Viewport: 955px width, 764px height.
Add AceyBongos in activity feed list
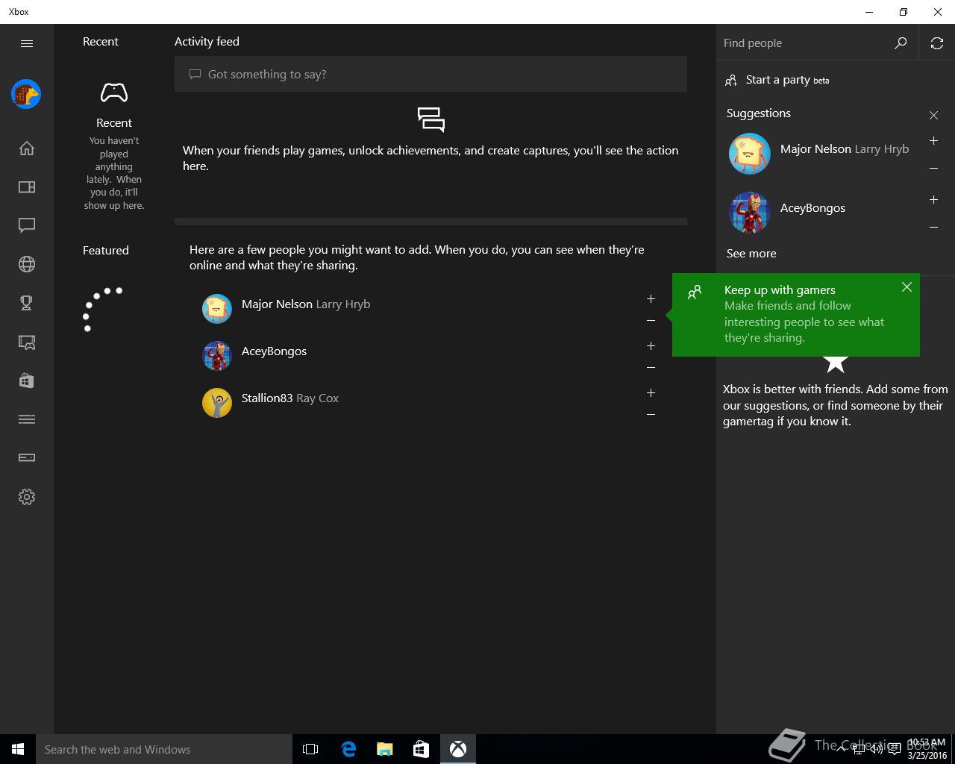click(651, 345)
